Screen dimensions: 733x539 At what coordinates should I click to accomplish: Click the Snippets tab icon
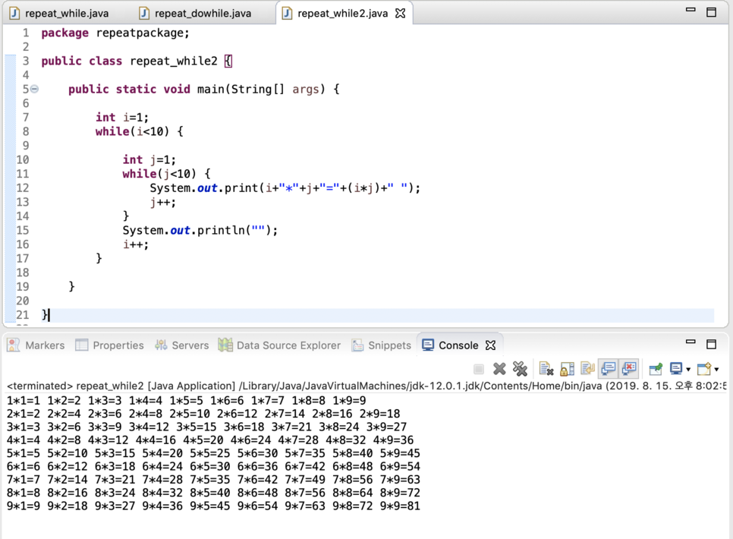tap(357, 345)
